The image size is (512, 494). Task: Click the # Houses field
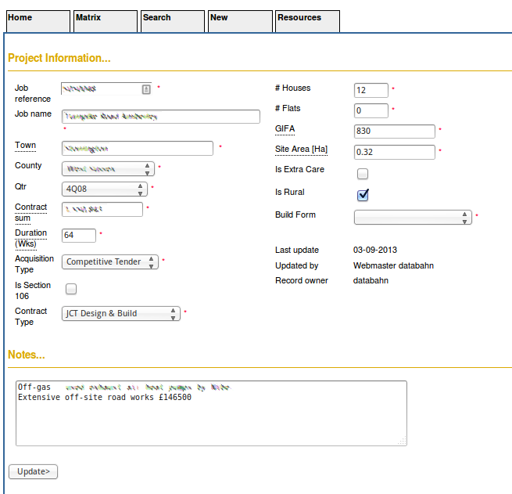pos(371,90)
